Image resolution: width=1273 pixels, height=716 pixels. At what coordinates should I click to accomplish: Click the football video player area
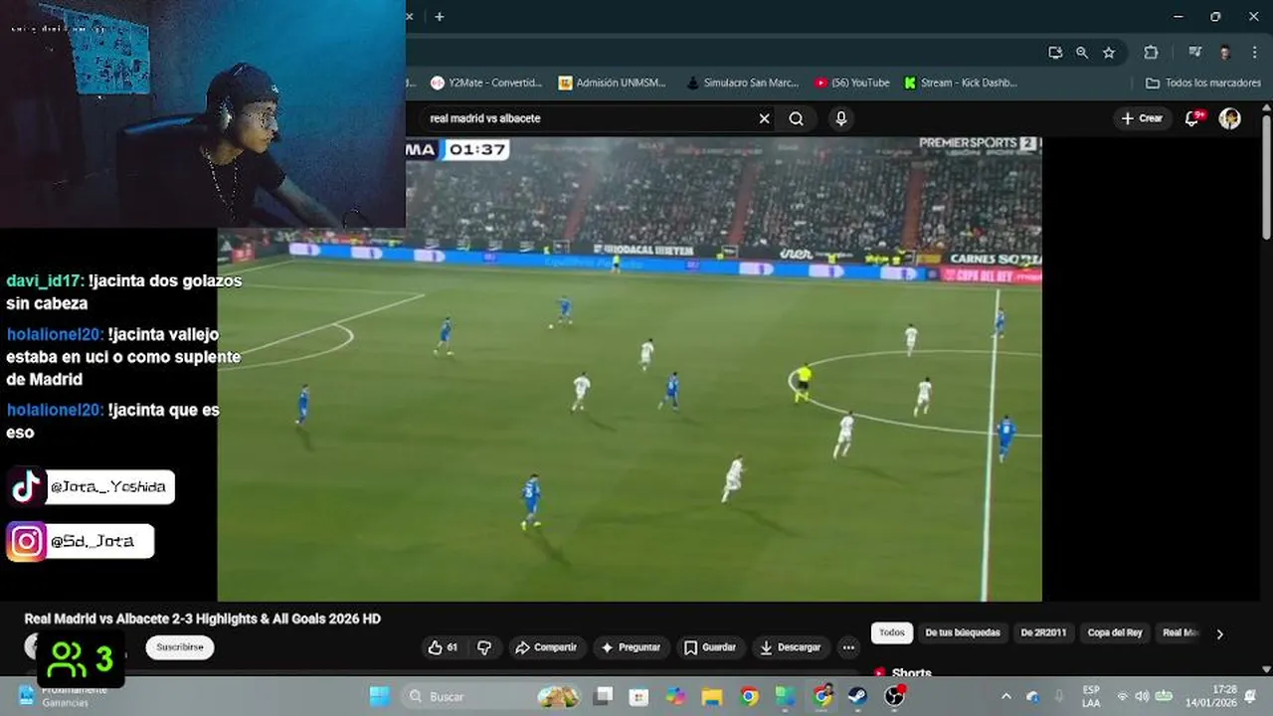(x=630, y=369)
